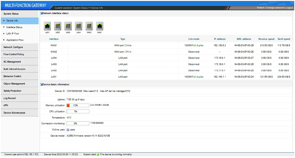Expand the Network Configure section
295x158 pixels.
[13, 47]
